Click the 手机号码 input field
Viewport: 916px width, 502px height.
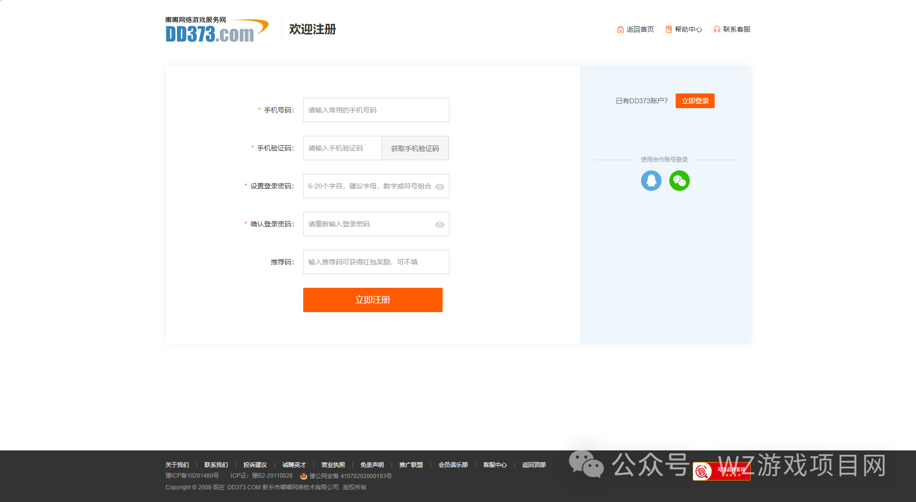(x=375, y=110)
